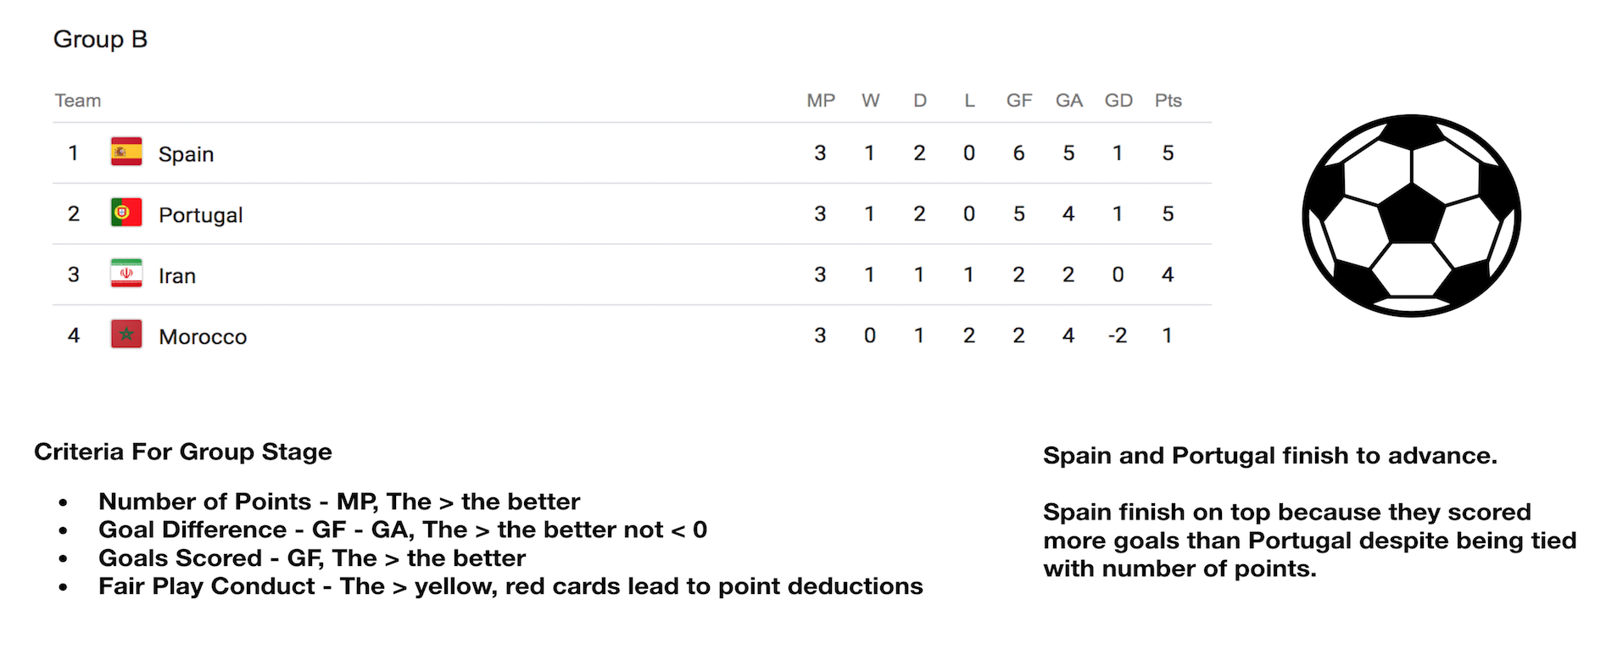1606x649 pixels.
Task: Click the Portugal flag icon
Action: (126, 213)
